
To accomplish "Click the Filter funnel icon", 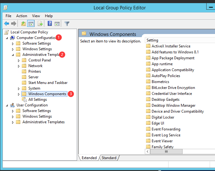I will coord(67,23).
